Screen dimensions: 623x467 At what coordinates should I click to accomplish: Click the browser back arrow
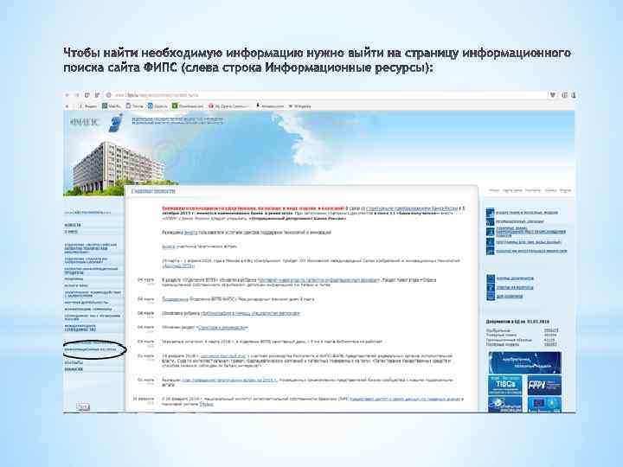tap(67, 95)
